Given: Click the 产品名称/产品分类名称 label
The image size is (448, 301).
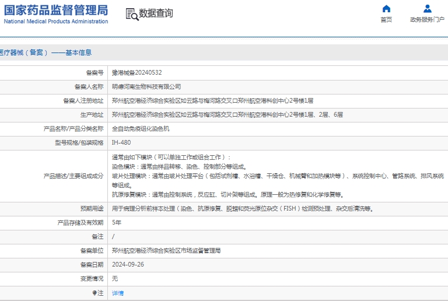Looking at the screenshot, I should tap(73, 129).
